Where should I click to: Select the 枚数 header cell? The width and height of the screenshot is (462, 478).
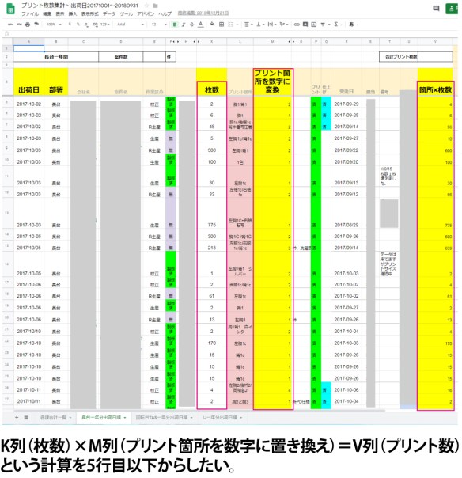click(x=212, y=82)
